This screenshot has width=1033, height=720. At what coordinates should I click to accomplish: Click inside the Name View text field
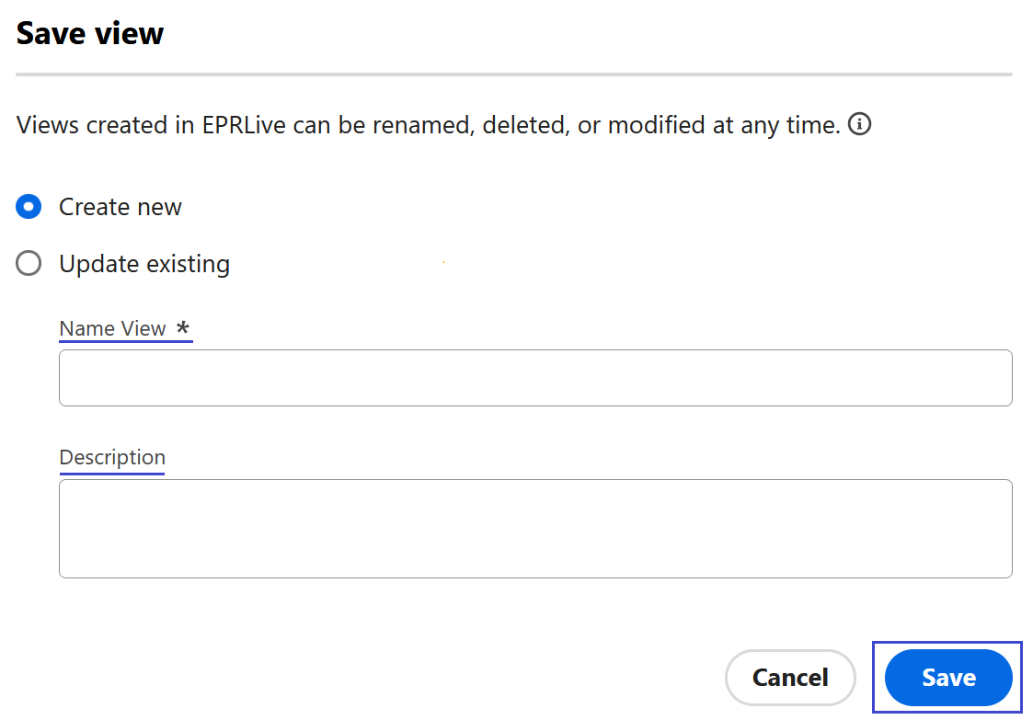coord(535,377)
